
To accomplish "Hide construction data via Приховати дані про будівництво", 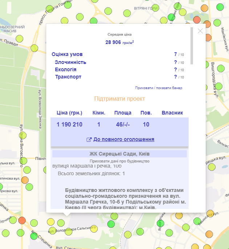I will click(119, 161).
